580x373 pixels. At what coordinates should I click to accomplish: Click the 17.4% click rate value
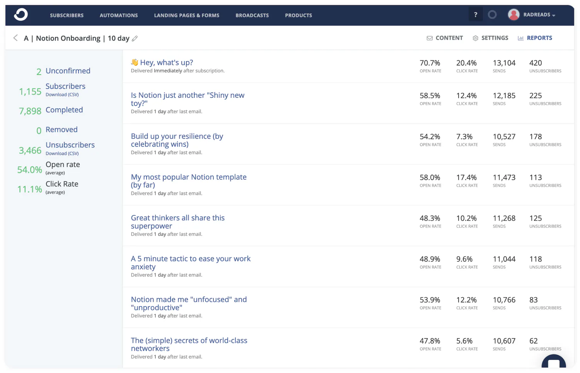[x=466, y=177]
